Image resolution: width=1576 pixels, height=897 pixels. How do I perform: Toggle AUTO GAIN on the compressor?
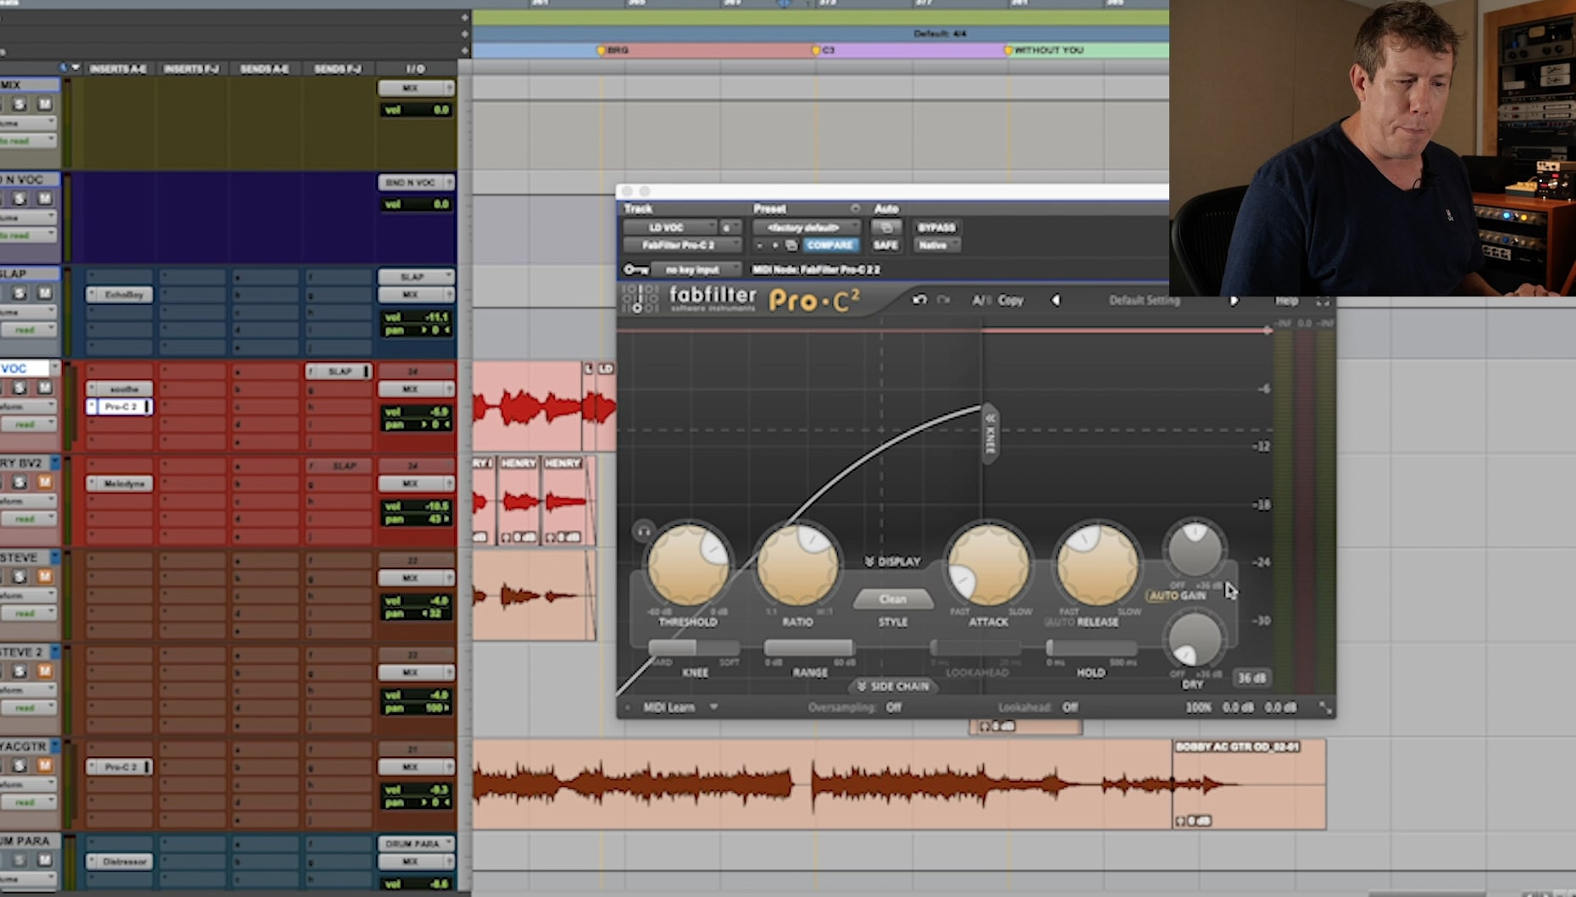[x=1177, y=595]
